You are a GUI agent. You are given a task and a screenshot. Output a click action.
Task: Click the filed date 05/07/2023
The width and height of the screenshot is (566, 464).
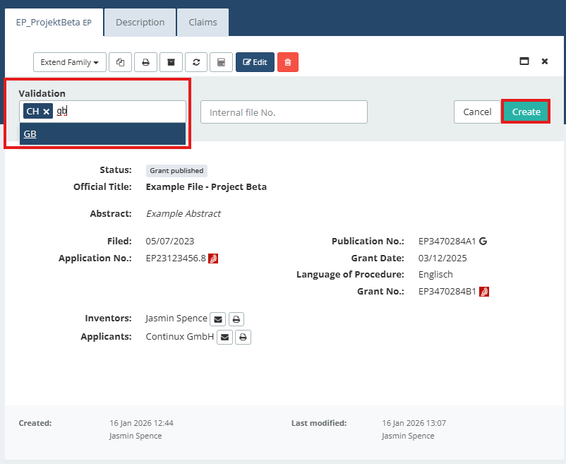(170, 242)
